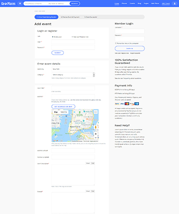This screenshot has width=179, height=214.
Task: Click Set Address On Map button
Action: (x=63, y=107)
